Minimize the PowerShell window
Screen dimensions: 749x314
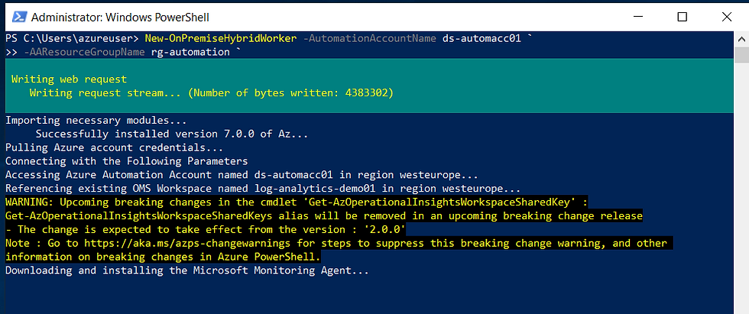638,17
